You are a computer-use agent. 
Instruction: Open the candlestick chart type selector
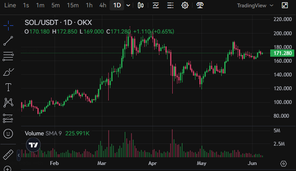[140, 5]
